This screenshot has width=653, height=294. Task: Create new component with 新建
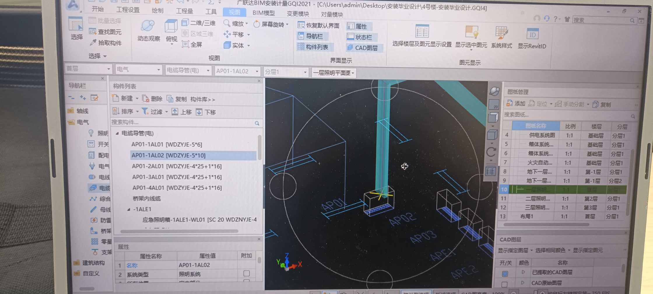pos(122,99)
